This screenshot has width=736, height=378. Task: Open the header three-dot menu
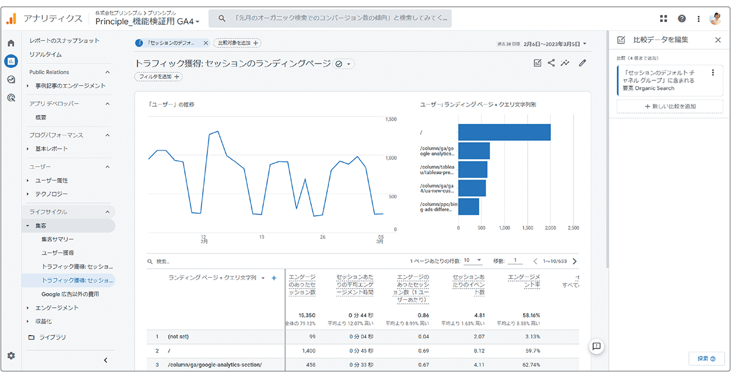coord(700,19)
